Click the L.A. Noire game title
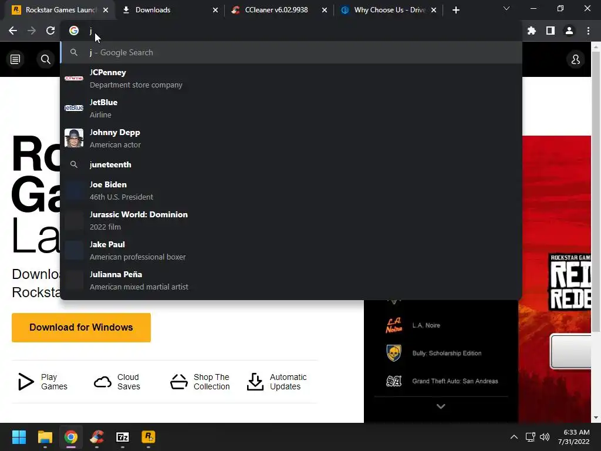The height and width of the screenshot is (451, 601). click(426, 325)
